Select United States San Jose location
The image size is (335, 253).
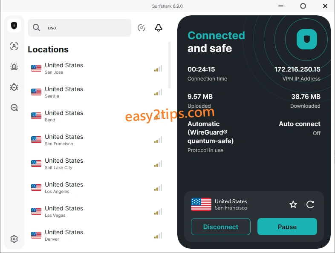click(97, 68)
